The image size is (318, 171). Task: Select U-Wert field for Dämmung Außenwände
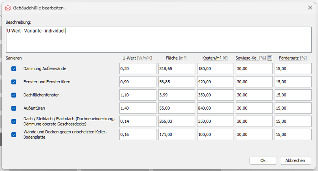click(138, 69)
